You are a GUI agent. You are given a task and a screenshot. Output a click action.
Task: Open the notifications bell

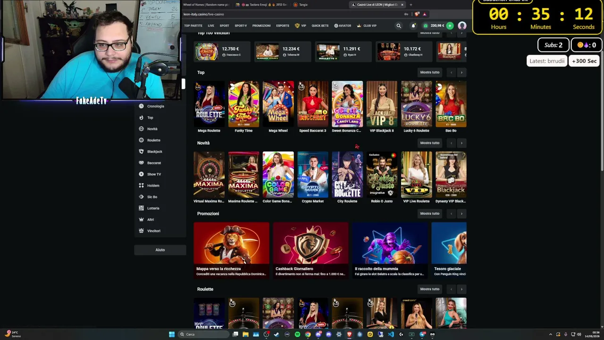point(413,25)
